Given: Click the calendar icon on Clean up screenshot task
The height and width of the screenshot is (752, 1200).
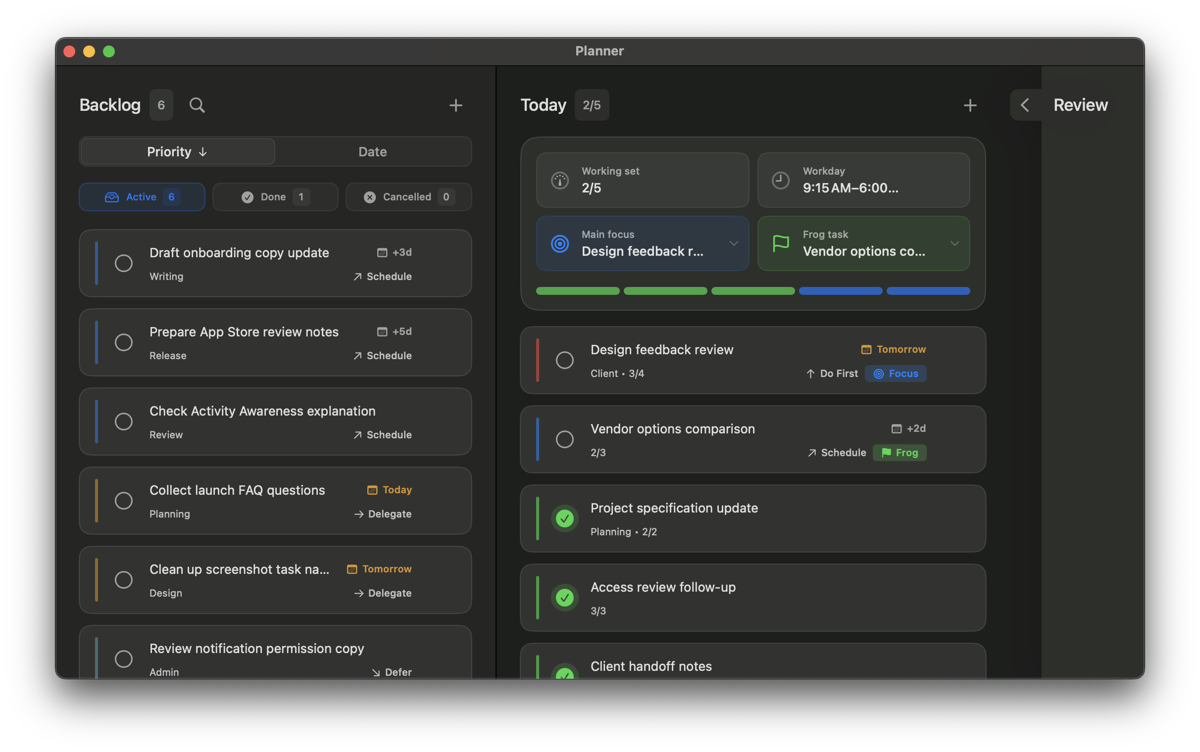Looking at the screenshot, I should (x=352, y=569).
